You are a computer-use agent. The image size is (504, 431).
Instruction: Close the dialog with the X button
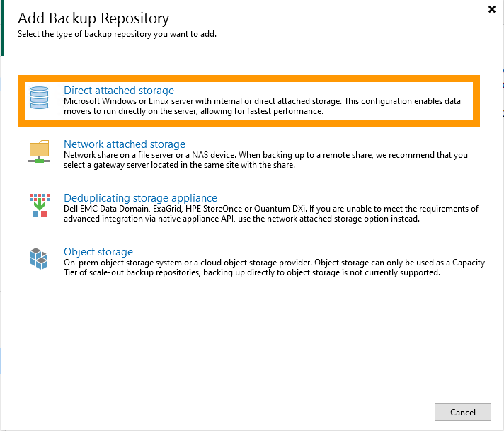pos(492,9)
